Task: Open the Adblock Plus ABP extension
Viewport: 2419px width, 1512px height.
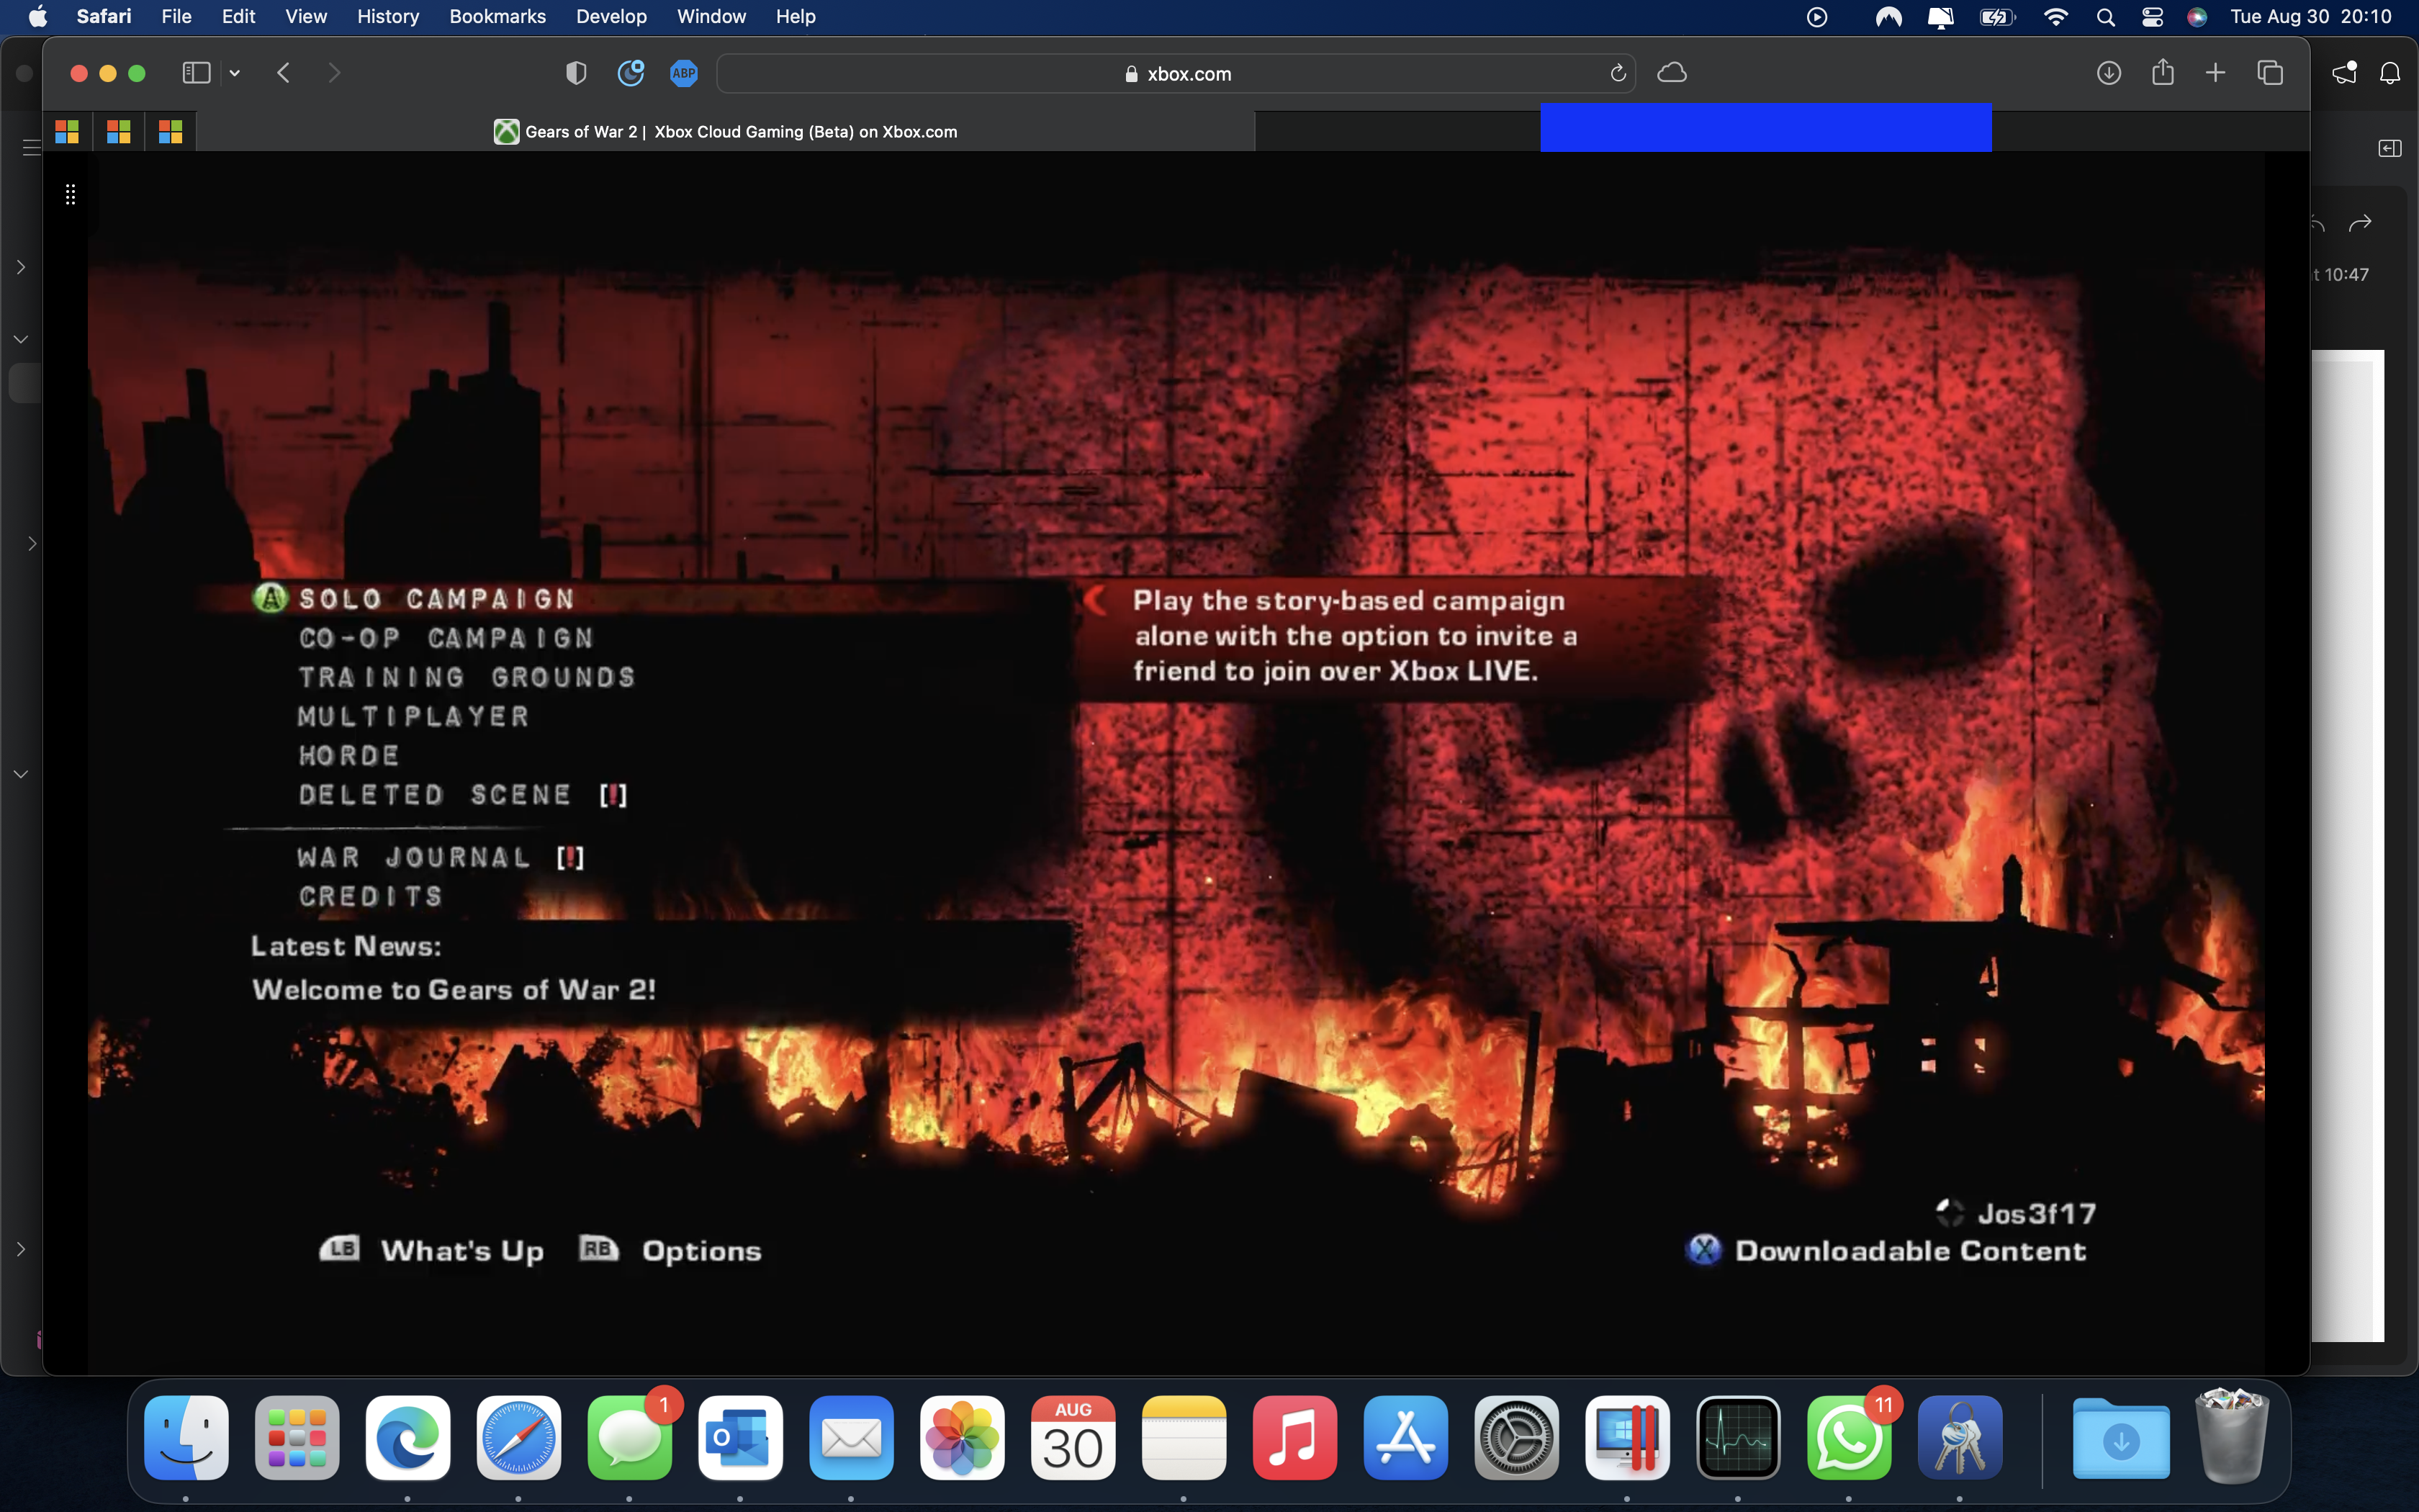Action: 684,73
